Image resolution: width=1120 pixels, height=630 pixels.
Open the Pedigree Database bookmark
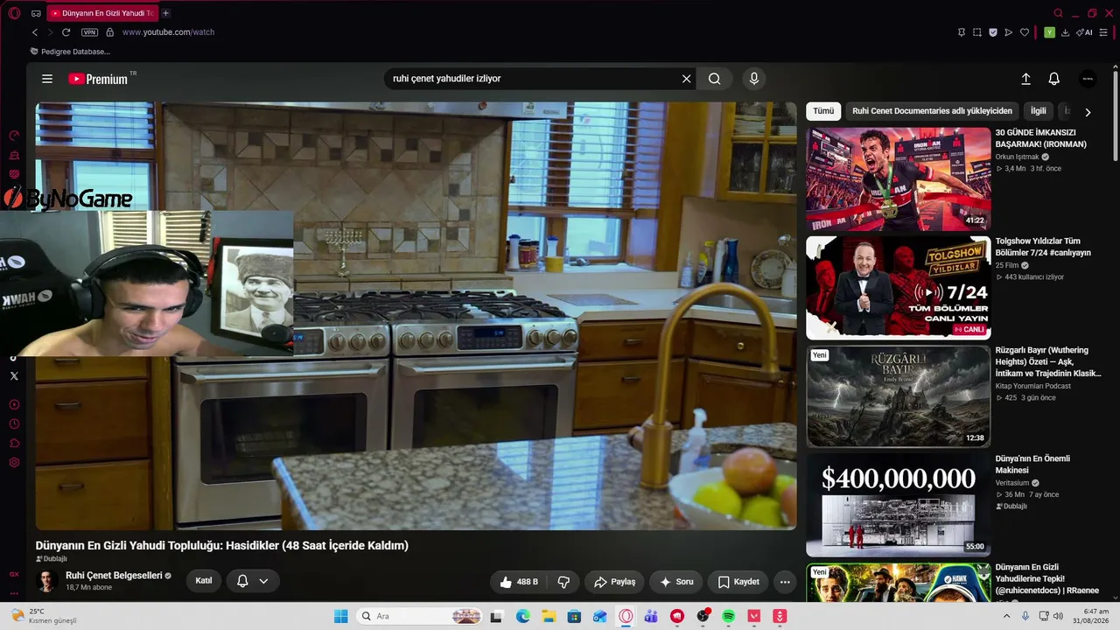click(70, 52)
